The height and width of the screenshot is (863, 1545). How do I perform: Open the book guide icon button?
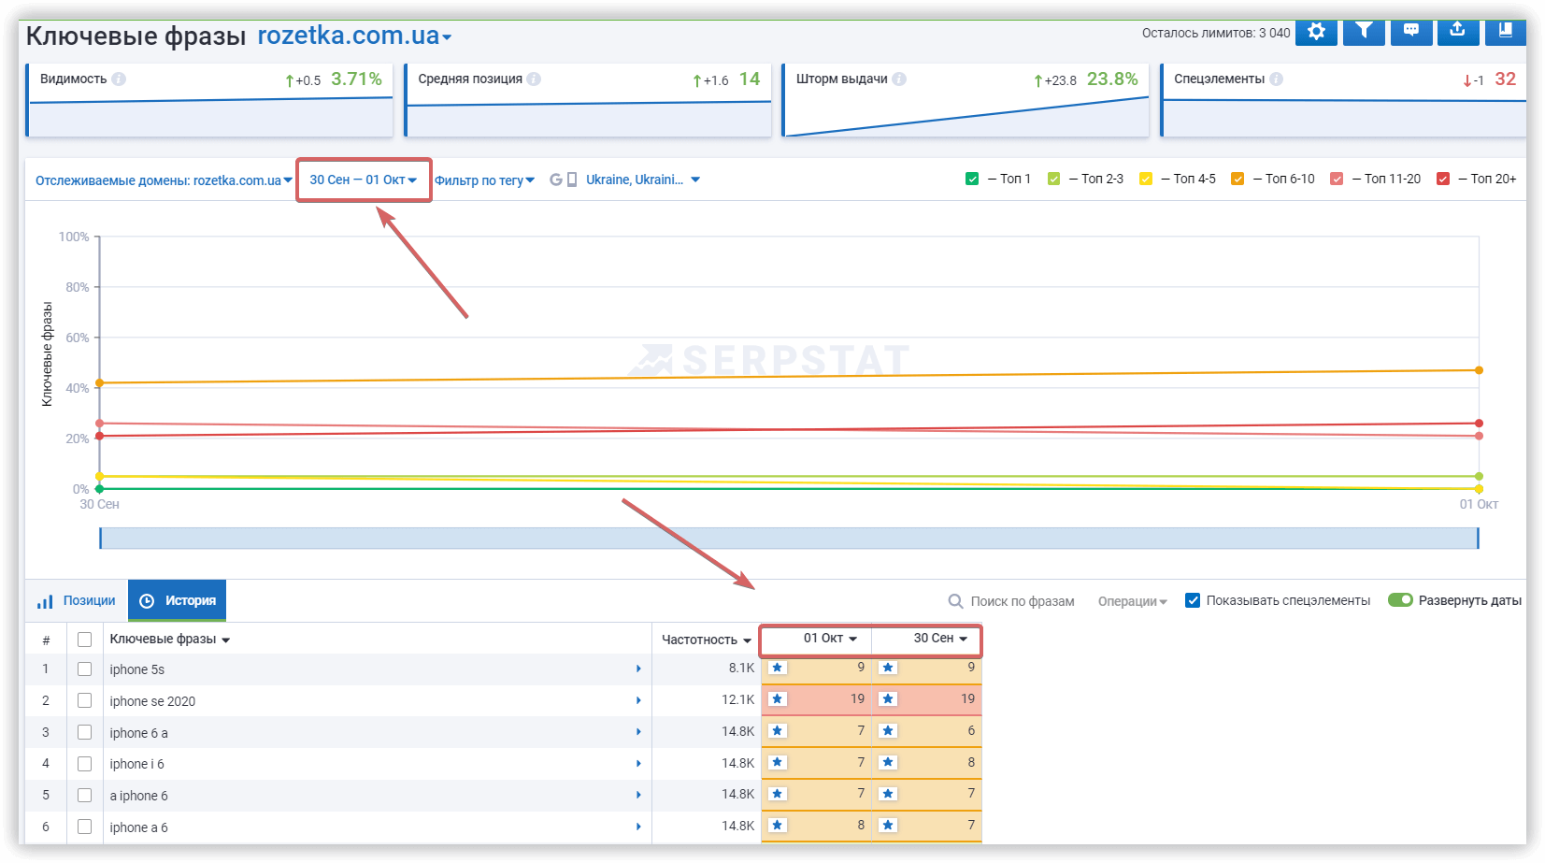(x=1505, y=32)
